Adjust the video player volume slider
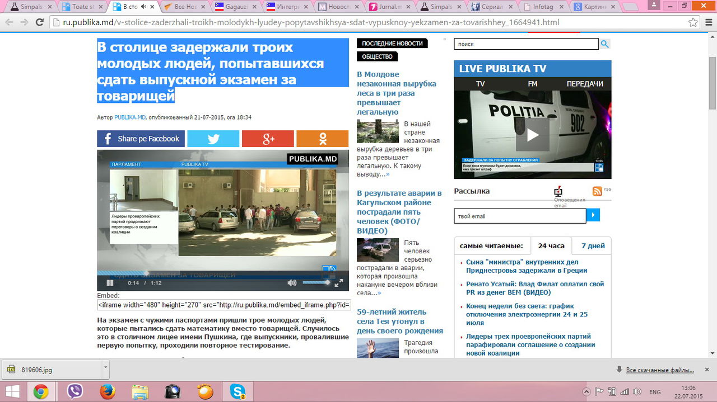The height and width of the screenshot is (402, 717). (x=316, y=283)
